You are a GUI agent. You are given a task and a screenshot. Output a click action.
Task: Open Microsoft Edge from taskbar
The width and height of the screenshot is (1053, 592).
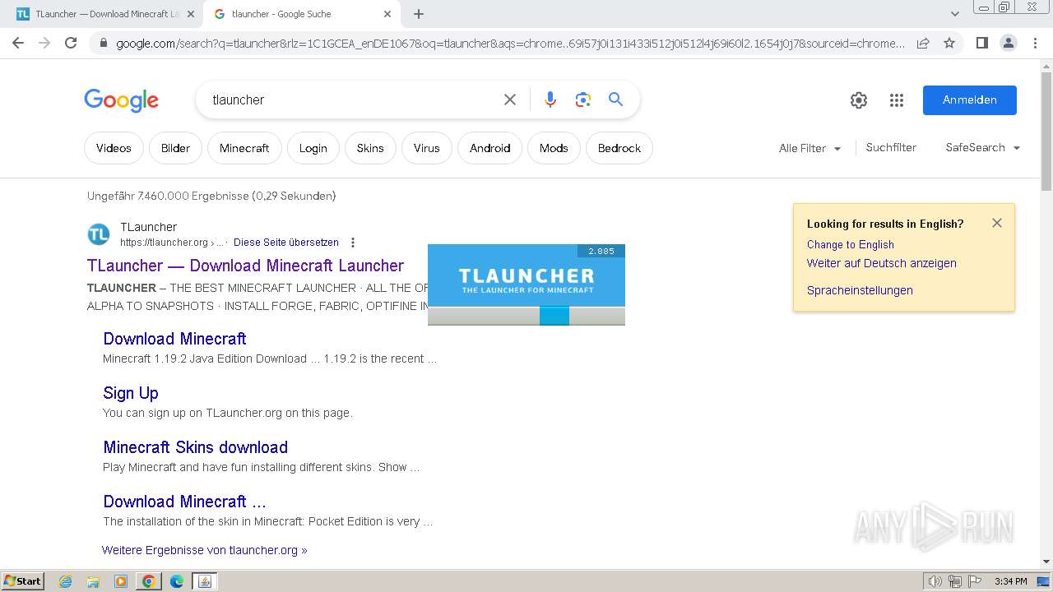click(177, 581)
